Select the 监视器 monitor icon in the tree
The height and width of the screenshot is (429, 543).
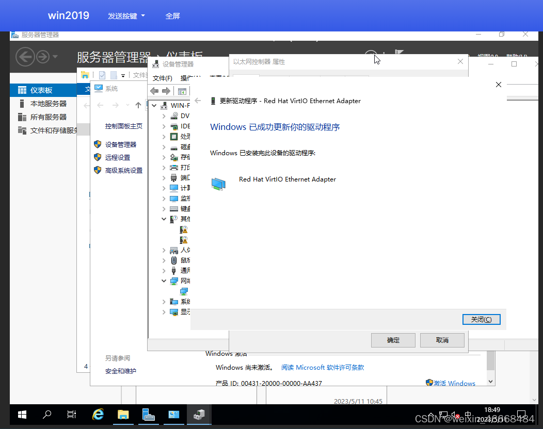coord(174,199)
